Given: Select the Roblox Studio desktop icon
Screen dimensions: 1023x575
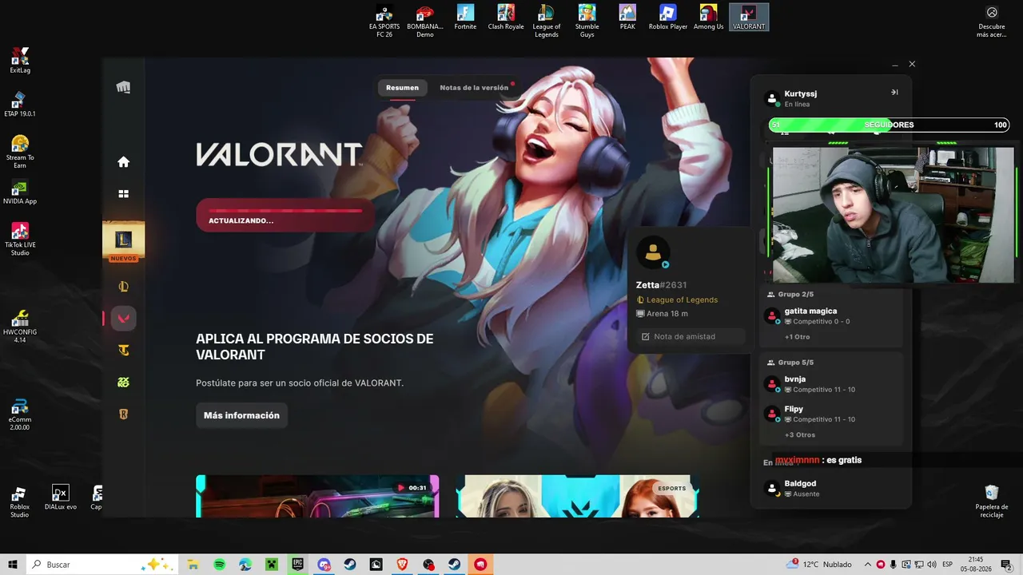Looking at the screenshot, I should [20, 502].
